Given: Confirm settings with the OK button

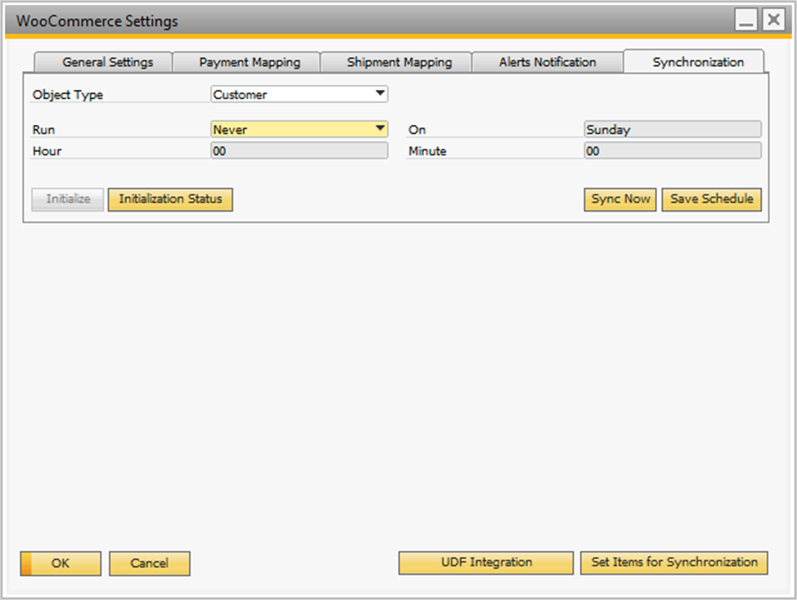Looking at the screenshot, I should [x=61, y=563].
